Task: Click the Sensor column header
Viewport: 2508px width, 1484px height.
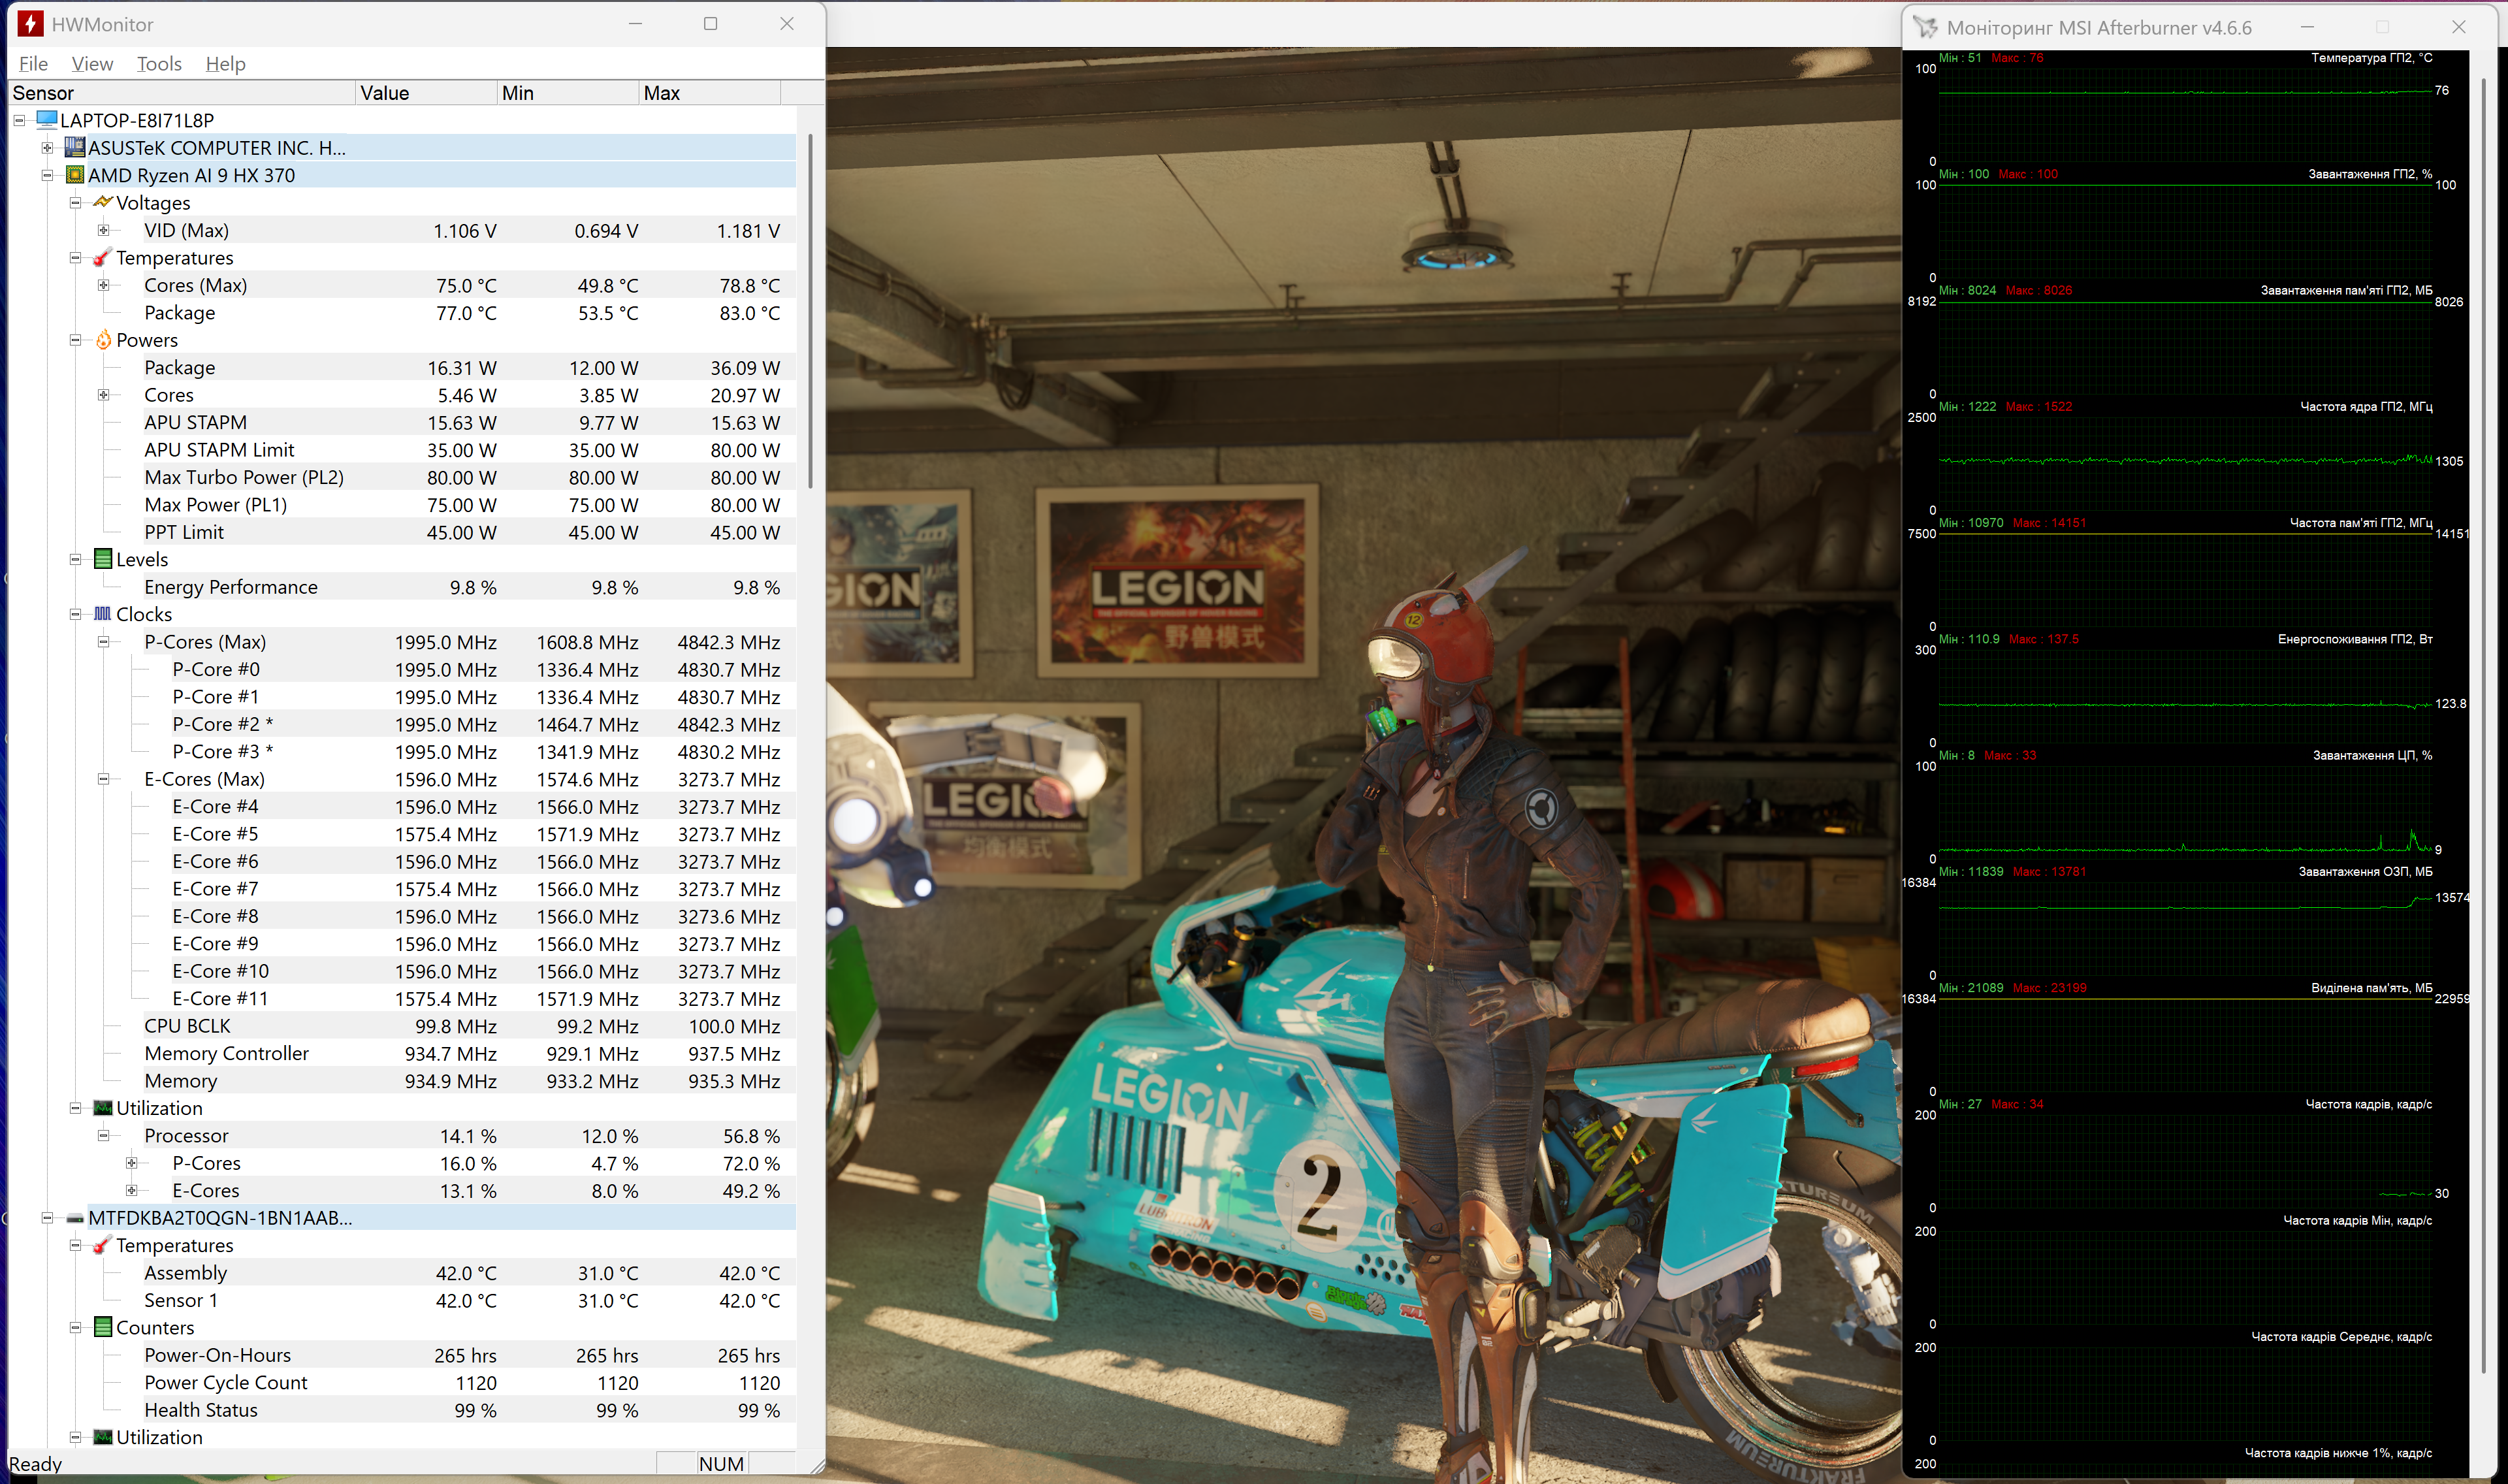Action: [180, 93]
